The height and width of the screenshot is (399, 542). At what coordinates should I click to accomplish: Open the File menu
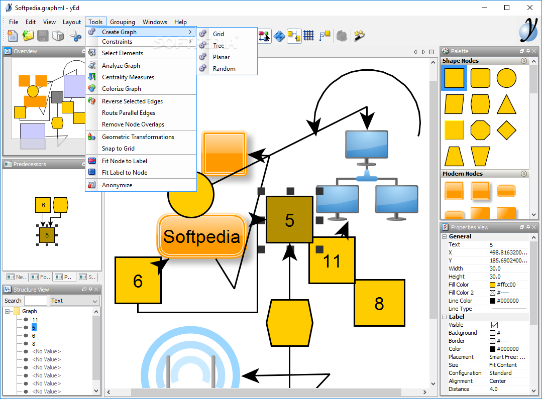pyautogui.click(x=14, y=22)
